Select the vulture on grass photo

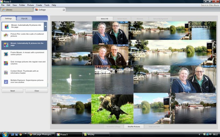[112, 109]
